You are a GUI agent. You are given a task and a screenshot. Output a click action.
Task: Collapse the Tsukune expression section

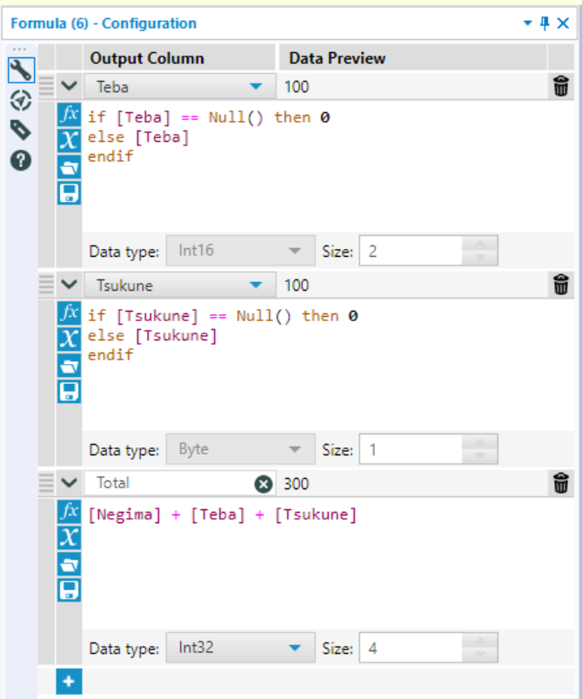(x=70, y=285)
